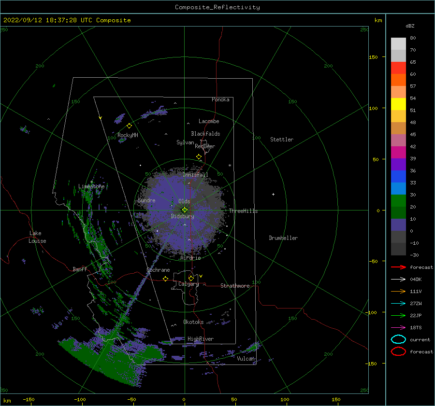Select the light gray 80 dBZ color band

(398, 43)
